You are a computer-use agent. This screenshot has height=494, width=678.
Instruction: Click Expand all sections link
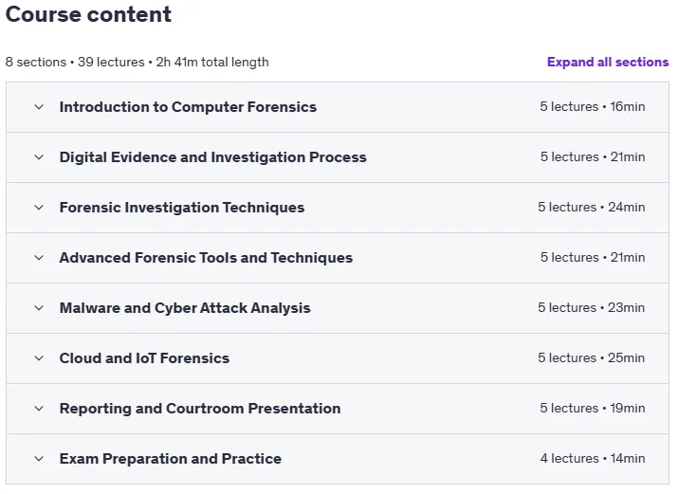click(608, 63)
